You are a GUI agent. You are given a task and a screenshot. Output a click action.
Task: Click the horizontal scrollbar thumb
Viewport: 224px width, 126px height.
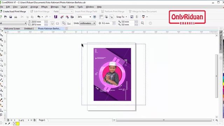click(164, 120)
